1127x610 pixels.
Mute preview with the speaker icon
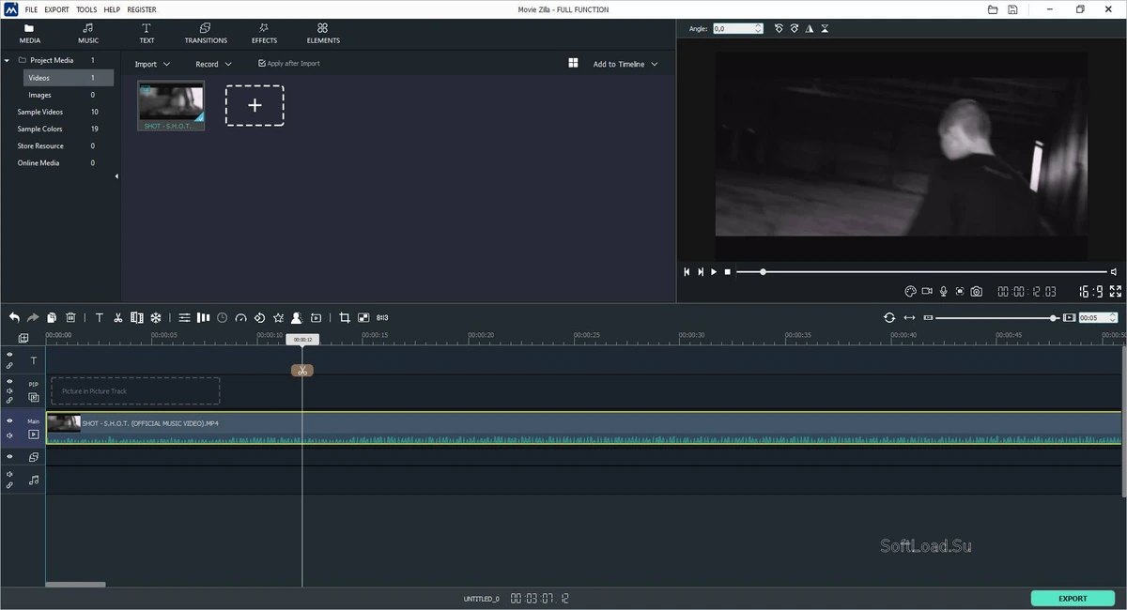[x=1114, y=271]
